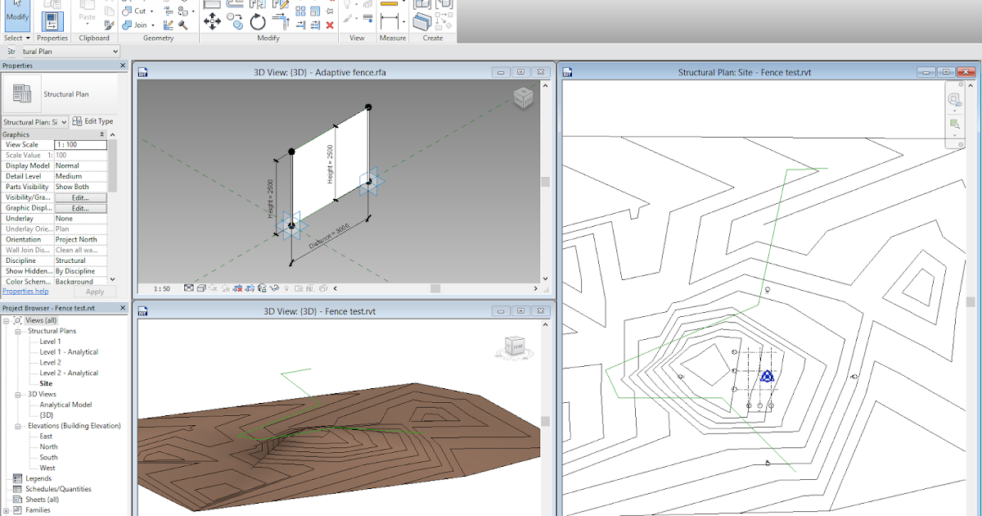The image size is (982, 516).
Task: Expand the Families tree node
Action: coord(7,510)
